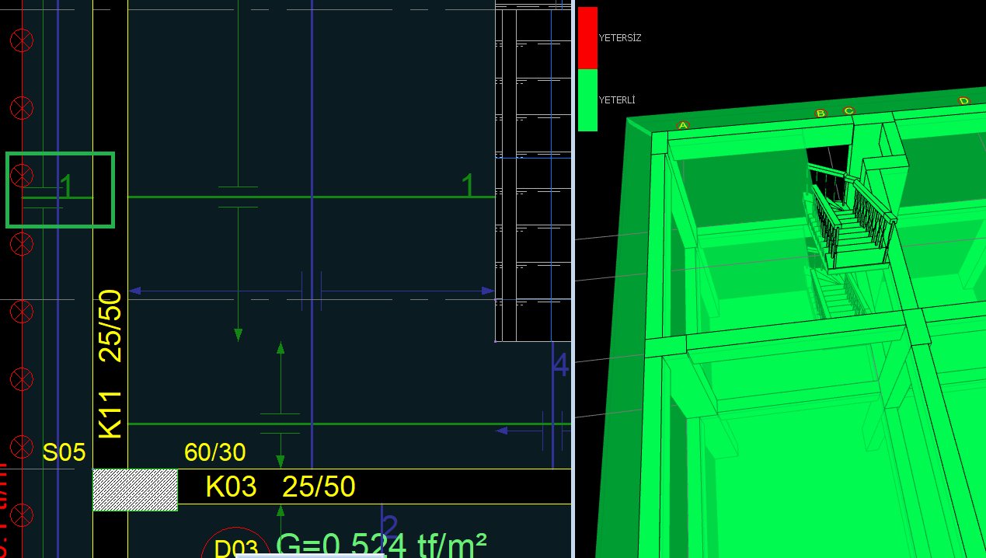Click the S05 column label
Image resolution: width=986 pixels, height=558 pixels.
(x=64, y=452)
